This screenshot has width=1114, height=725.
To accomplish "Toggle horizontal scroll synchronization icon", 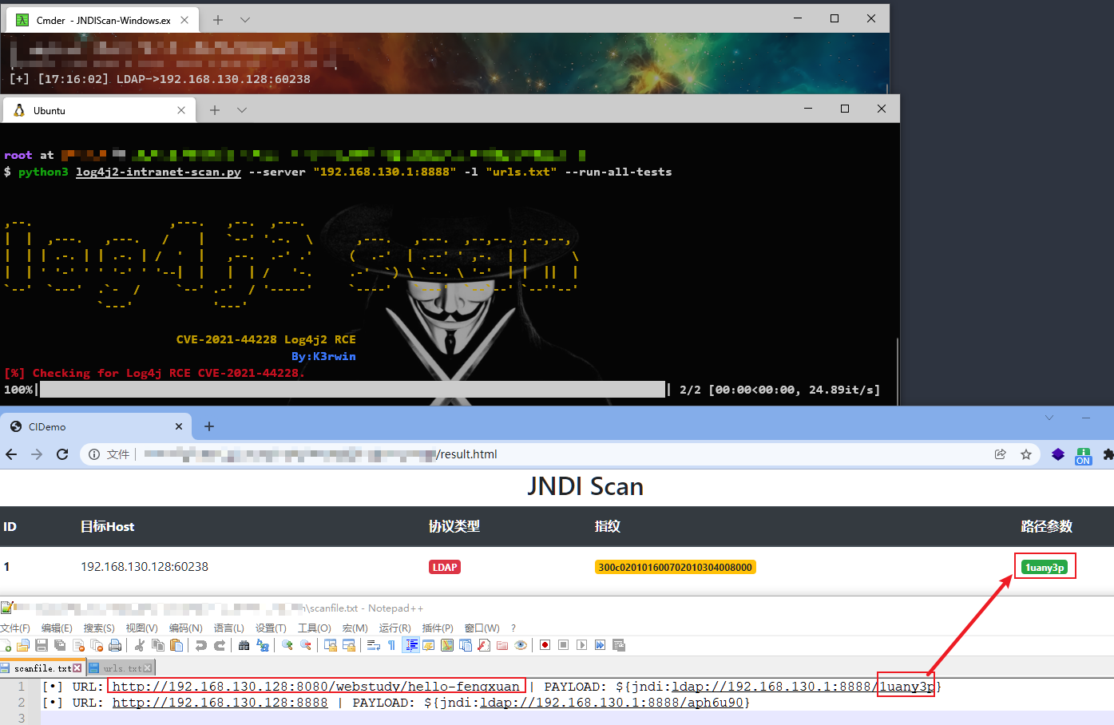I will click(349, 645).
